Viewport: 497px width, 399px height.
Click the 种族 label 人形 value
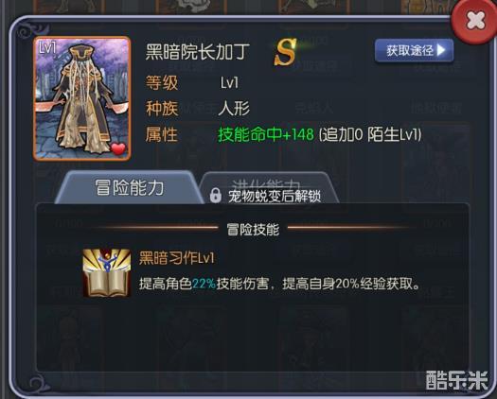[x=234, y=109]
